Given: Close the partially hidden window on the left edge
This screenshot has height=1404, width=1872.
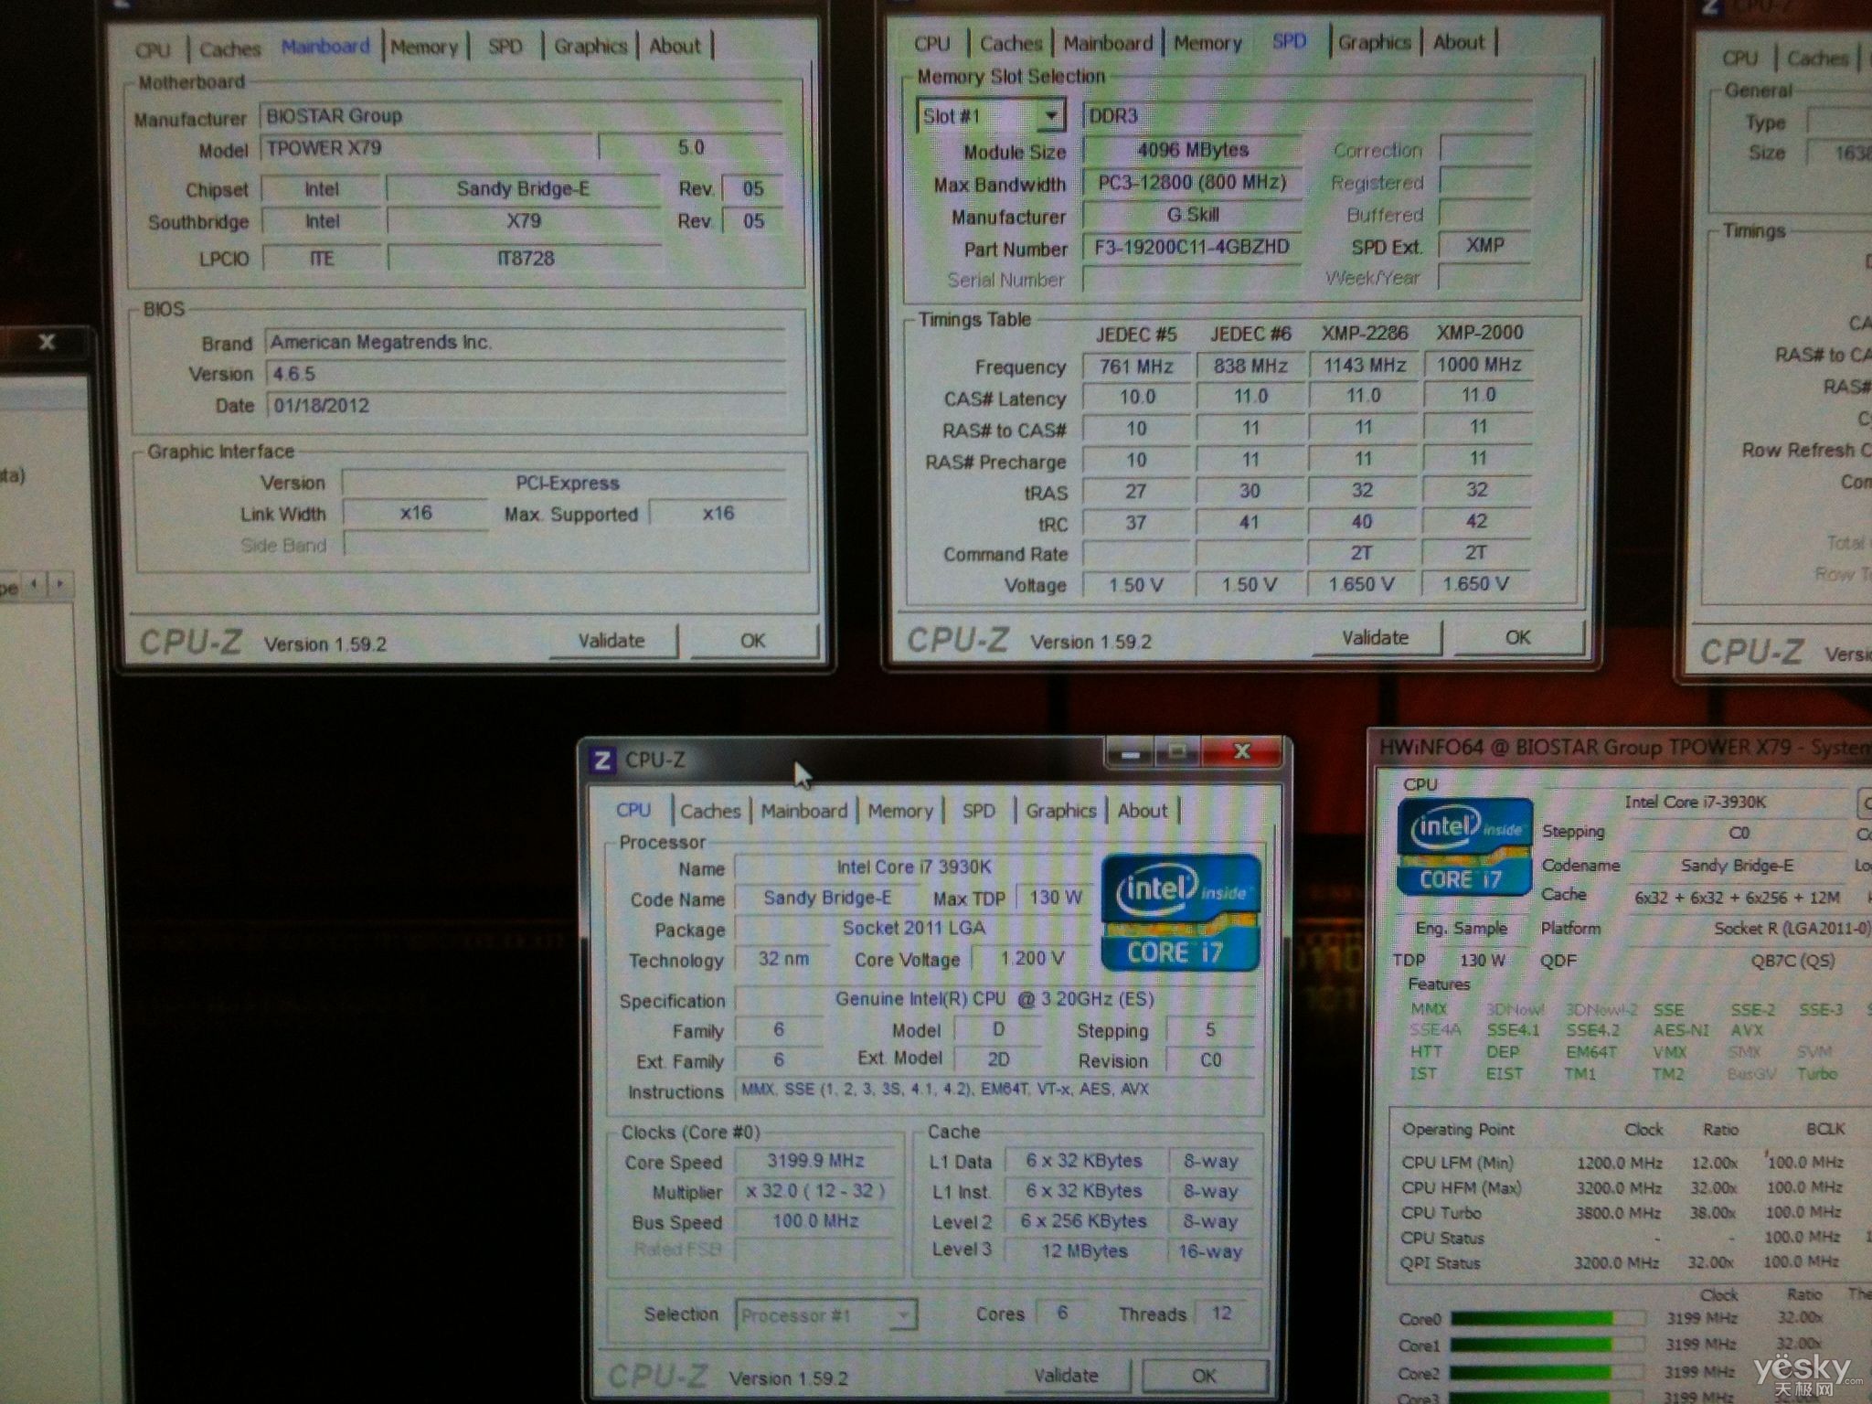Looking at the screenshot, I should coord(48,343).
